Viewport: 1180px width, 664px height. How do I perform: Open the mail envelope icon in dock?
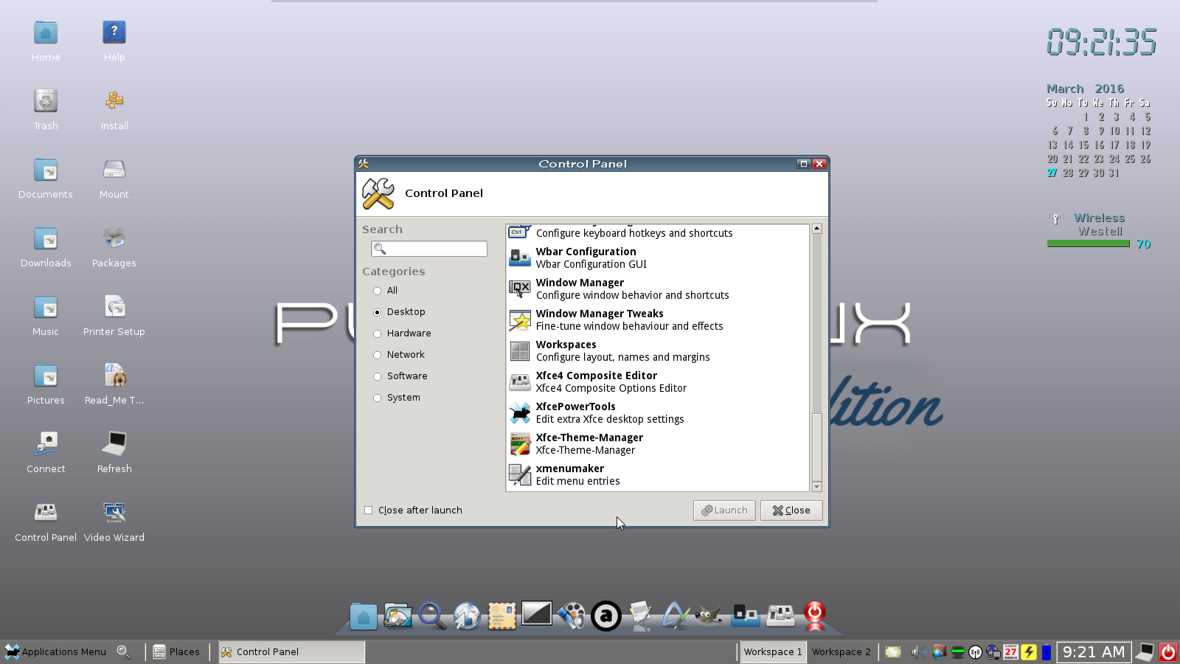[x=502, y=616]
